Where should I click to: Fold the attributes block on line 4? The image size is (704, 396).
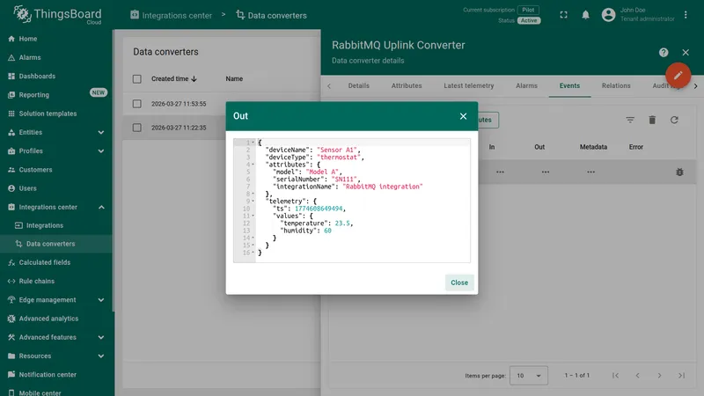coord(253,165)
